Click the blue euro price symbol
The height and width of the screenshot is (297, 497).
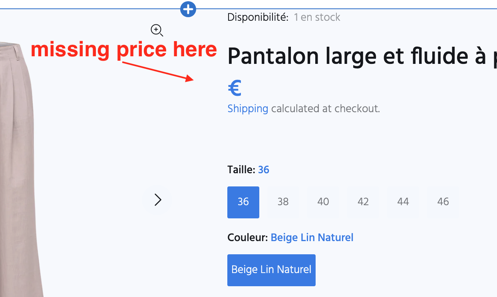tap(235, 88)
